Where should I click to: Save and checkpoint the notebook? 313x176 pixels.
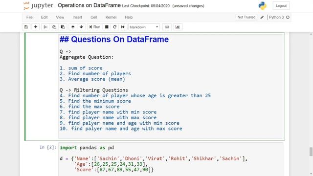(26, 27)
